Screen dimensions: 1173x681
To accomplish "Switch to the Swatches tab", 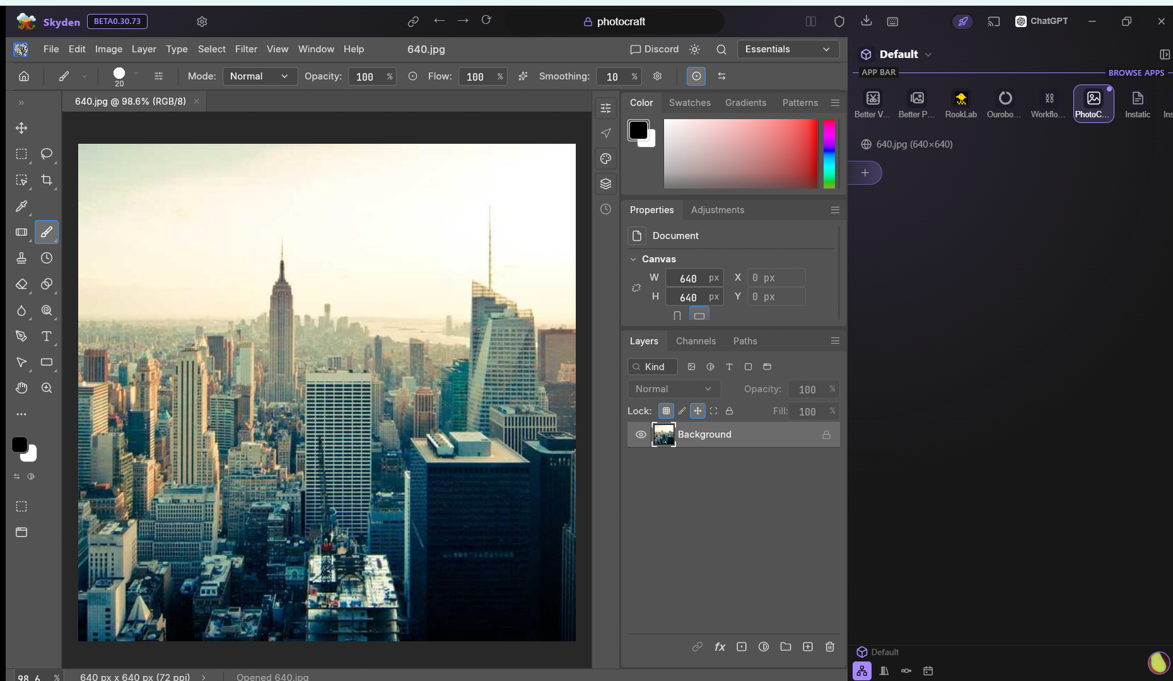I will [689, 103].
